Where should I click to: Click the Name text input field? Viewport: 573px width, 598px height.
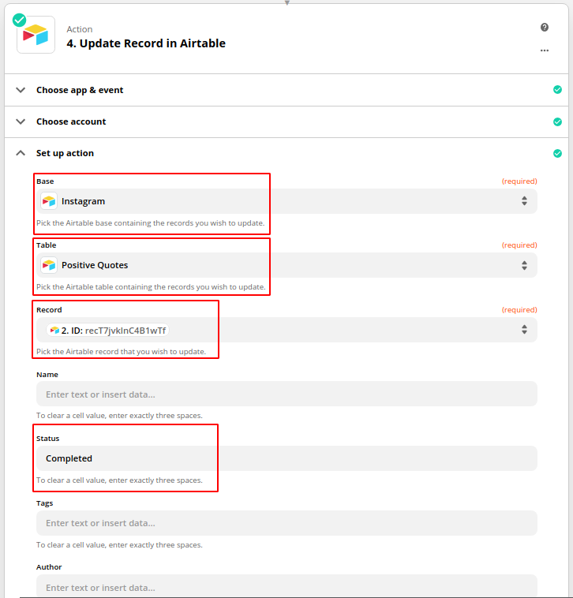tap(286, 394)
